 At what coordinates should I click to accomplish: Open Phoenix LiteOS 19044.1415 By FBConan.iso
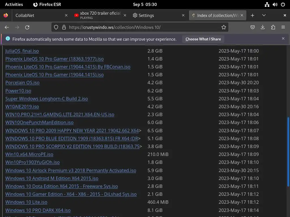coord(68,67)
